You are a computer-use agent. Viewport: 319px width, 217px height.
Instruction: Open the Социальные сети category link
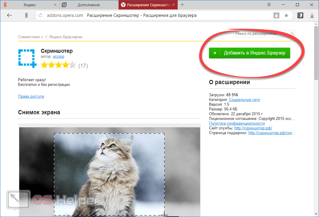tap(244, 100)
